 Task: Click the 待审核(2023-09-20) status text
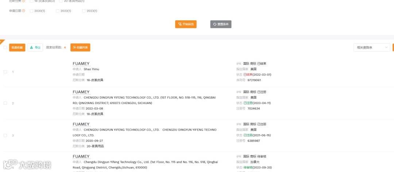click(x=258, y=168)
